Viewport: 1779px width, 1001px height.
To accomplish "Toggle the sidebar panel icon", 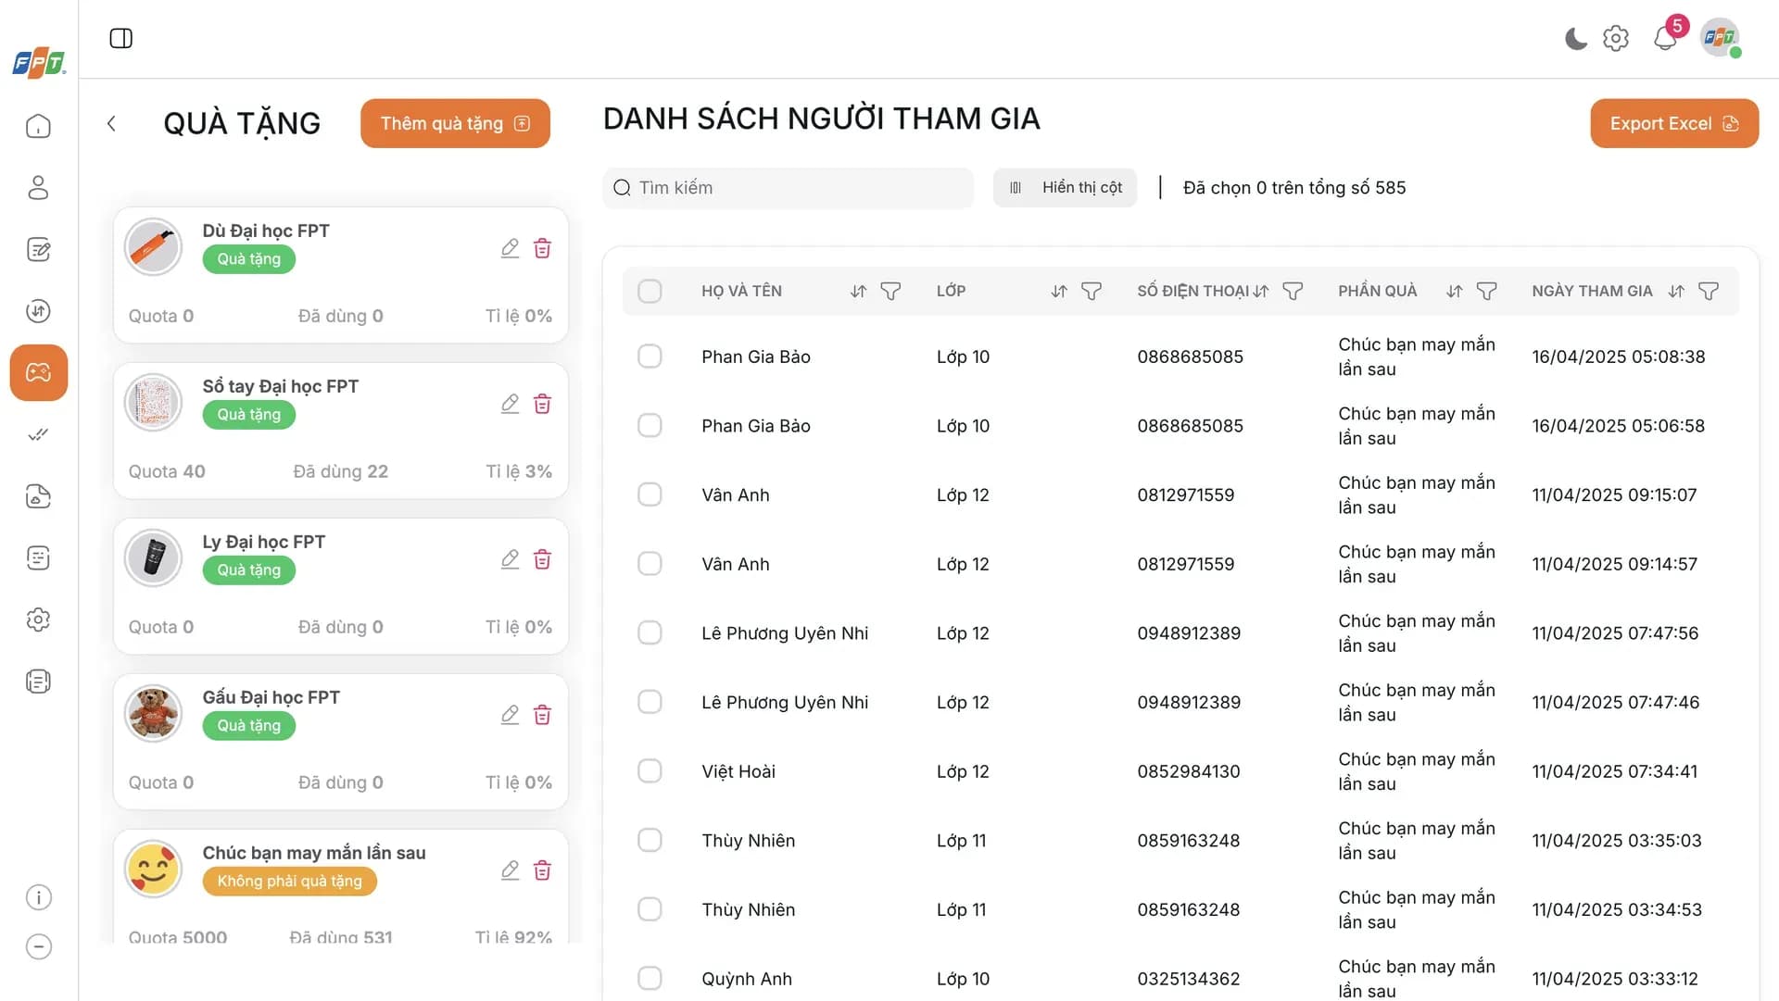I will pos(121,38).
